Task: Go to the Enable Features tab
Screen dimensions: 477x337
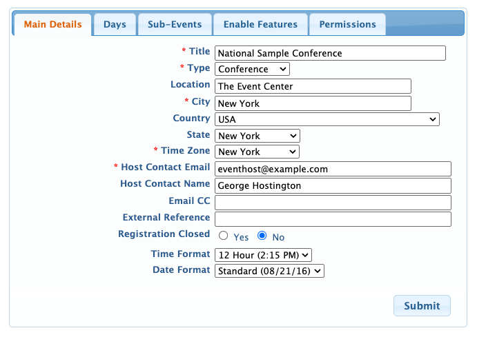Action: tap(260, 24)
